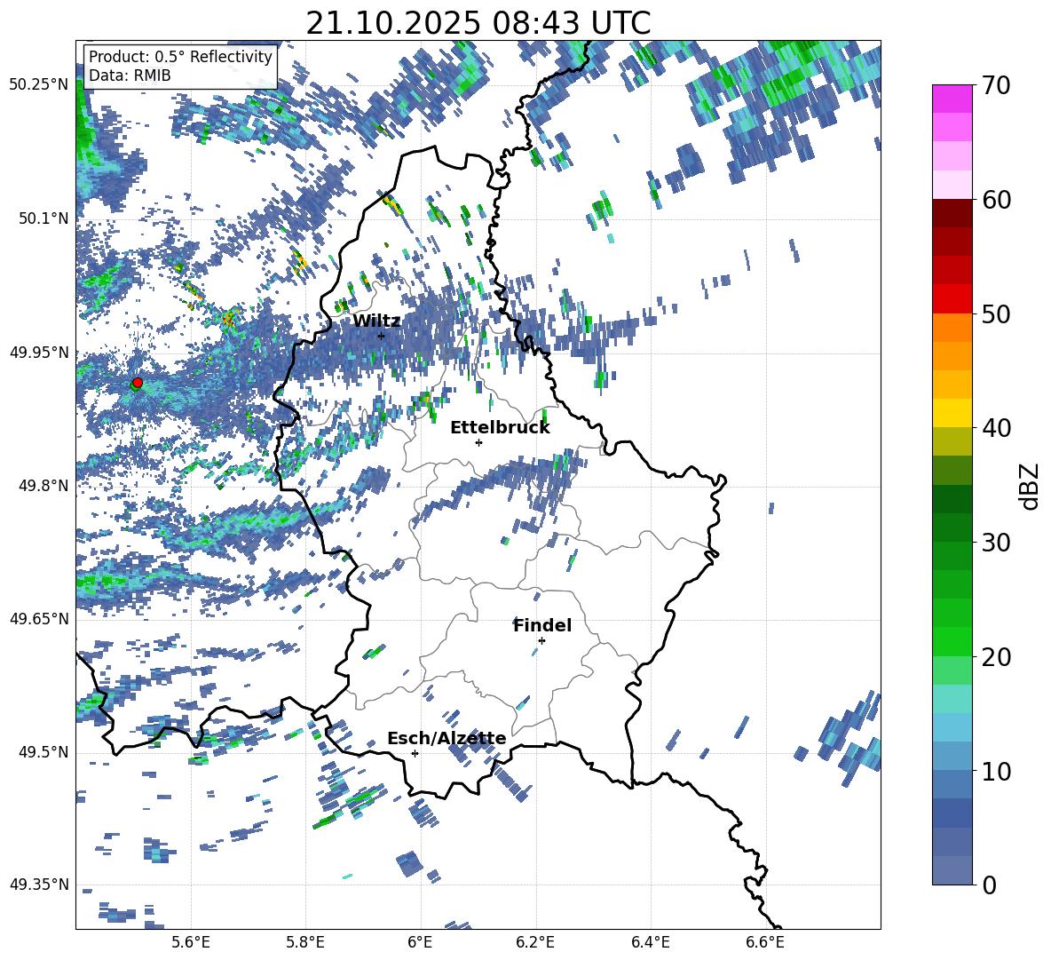Click the 49.5°N latitude label

[x=44, y=752]
